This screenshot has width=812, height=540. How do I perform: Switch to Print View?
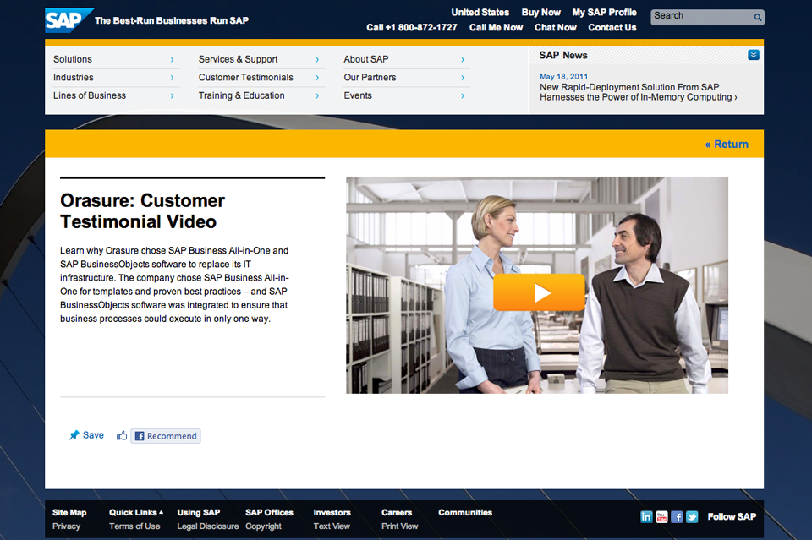[x=400, y=526]
